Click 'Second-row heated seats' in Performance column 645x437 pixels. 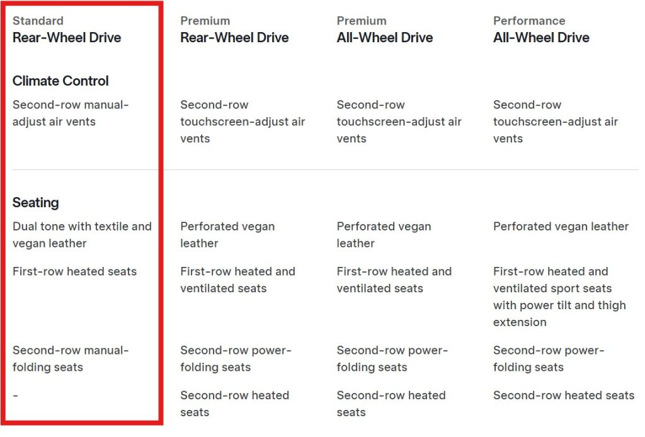pos(563,395)
